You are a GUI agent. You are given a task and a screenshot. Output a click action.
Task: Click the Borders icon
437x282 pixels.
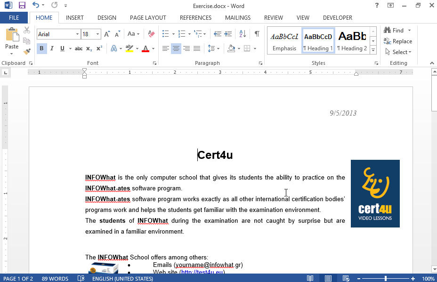(x=247, y=49)
